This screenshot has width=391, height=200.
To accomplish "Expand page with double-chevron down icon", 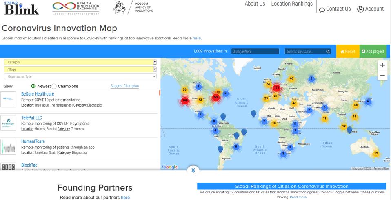I will [x=193, y=170].
